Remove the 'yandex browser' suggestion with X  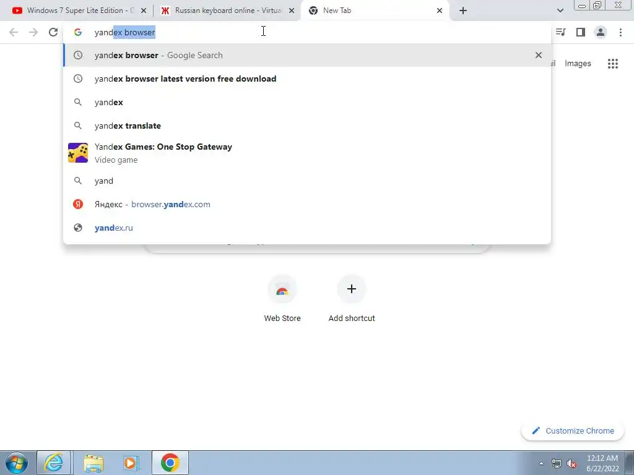pos(539,55)
